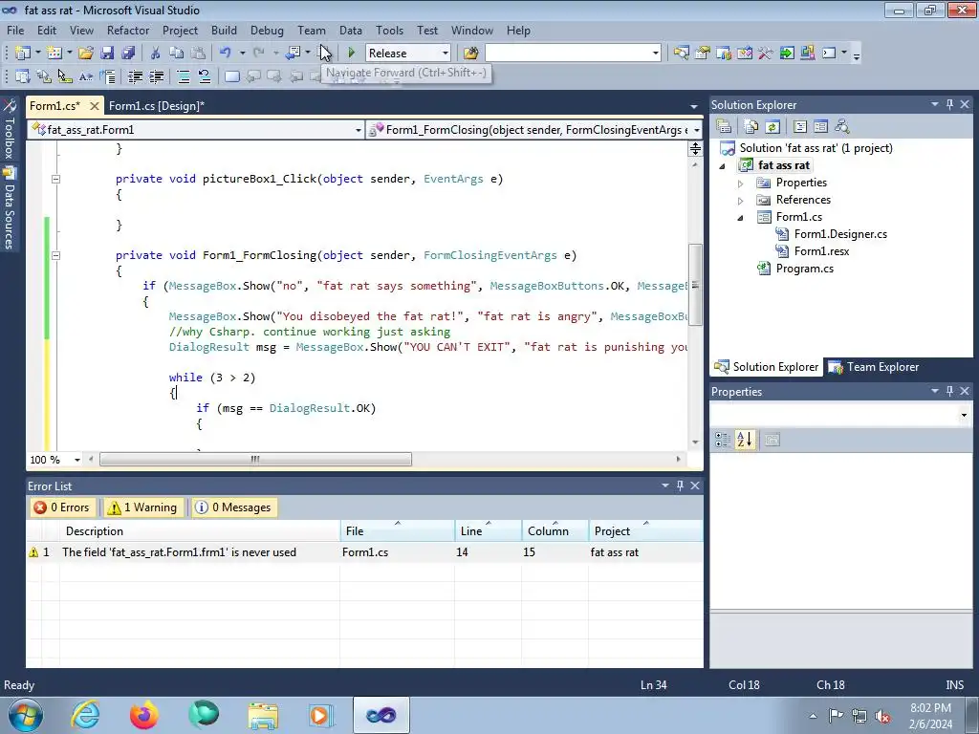
Task: Sort Error List by Line column
Action: coord(488,531)
